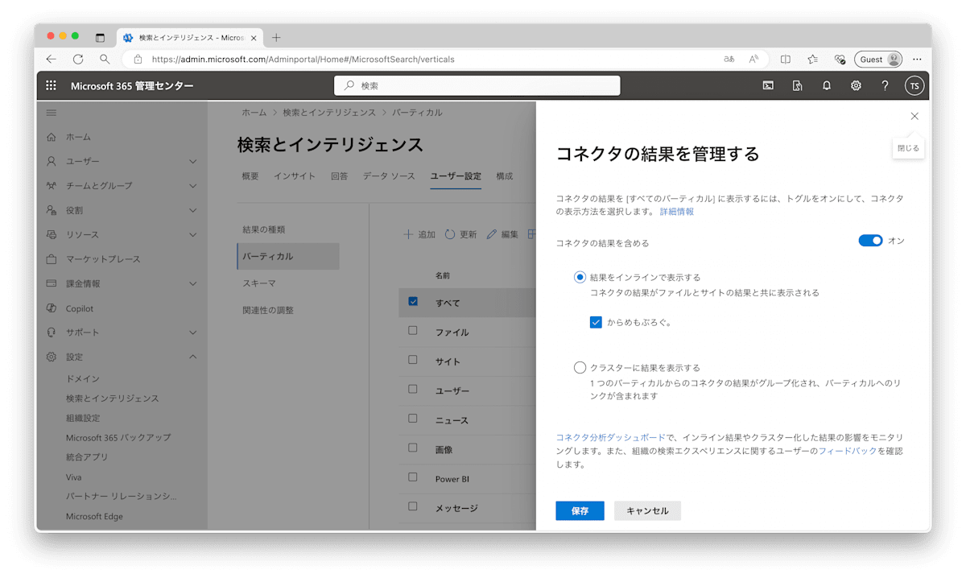This screenshot has width=966, height=578.
Task: Open the help question mark icon
Action: point(885,85)
